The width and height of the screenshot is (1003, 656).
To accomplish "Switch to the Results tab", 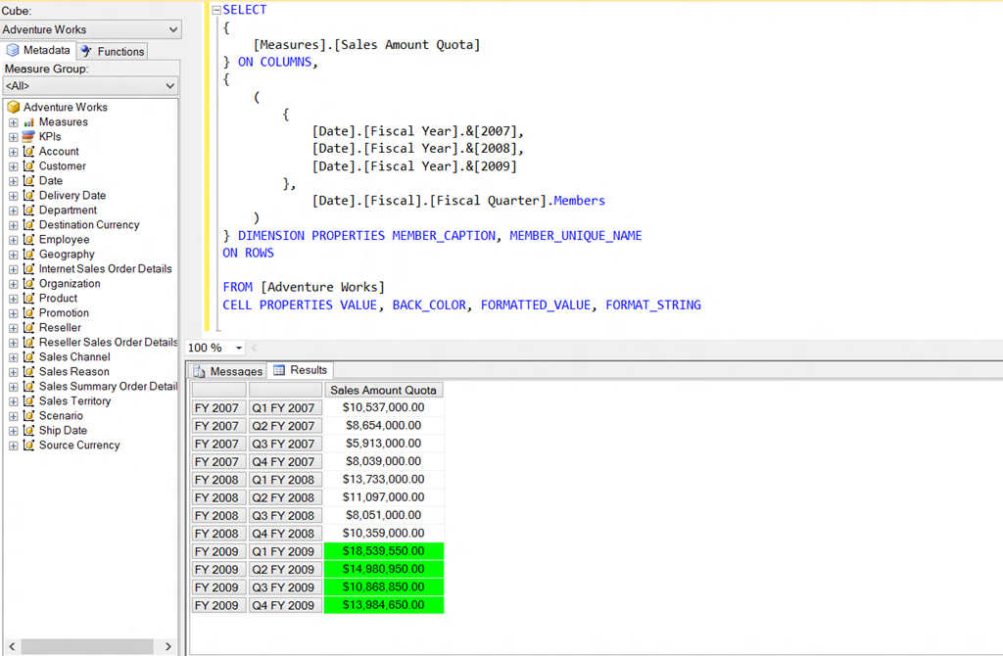I will click(x=300, y=369).
